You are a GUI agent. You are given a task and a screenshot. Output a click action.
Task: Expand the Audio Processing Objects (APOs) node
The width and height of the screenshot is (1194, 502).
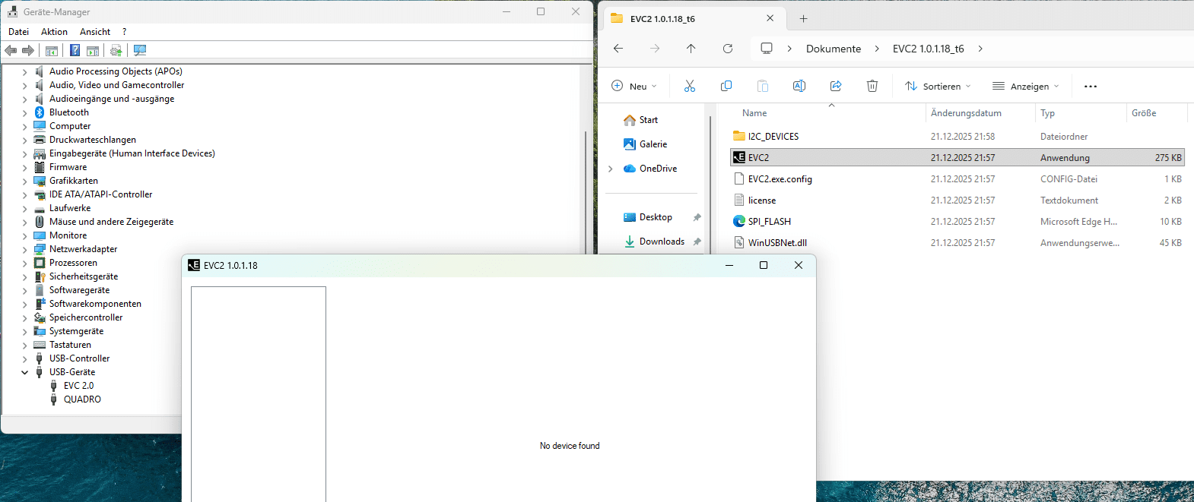click(x=24, y=71)
